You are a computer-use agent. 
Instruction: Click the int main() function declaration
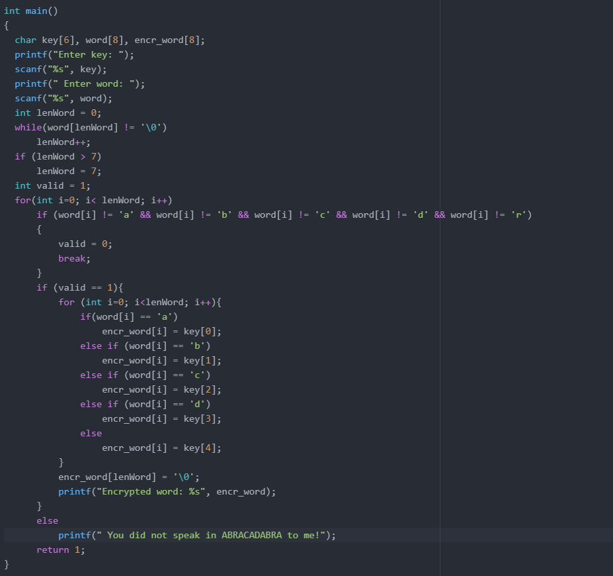pos(30,11)
